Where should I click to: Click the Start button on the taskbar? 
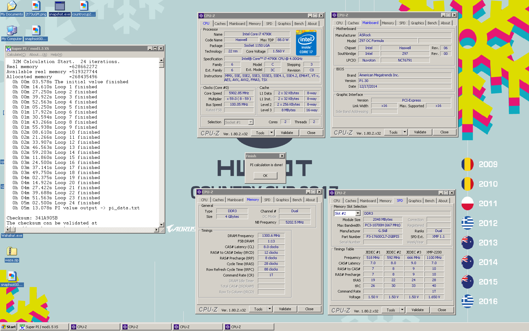[x=9, y=327]
